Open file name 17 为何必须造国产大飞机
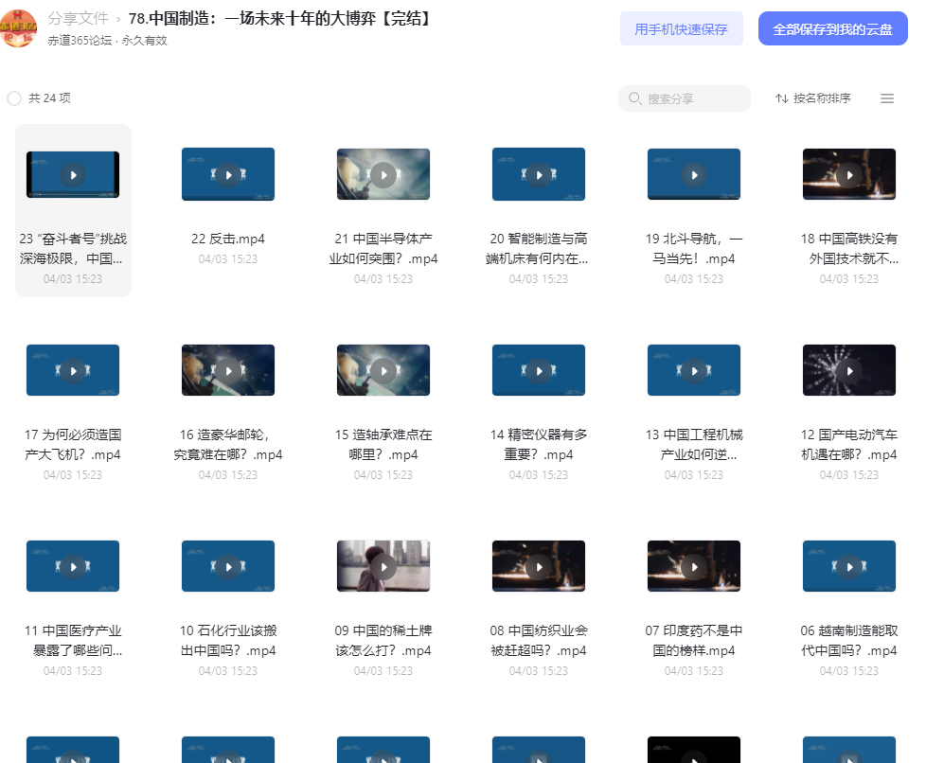This screenshot has width=926, height=763. (x=73, y=445)
